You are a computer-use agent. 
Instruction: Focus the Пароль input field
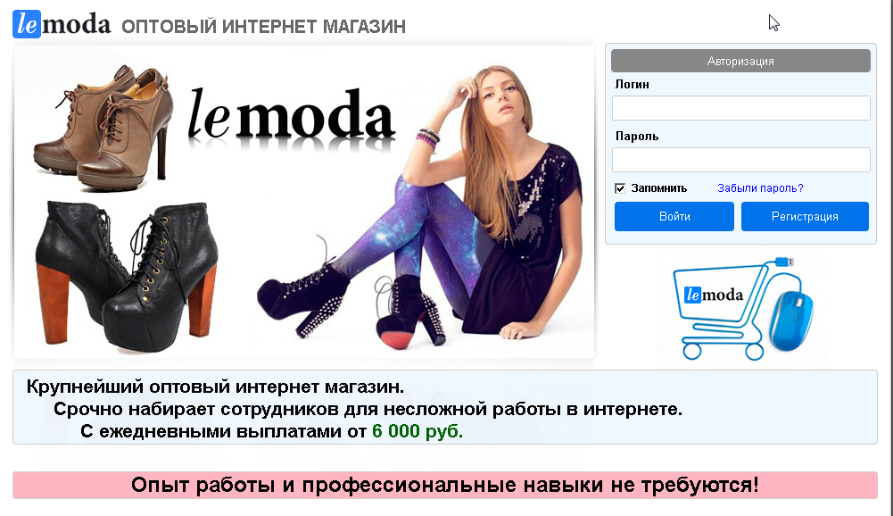[741, 160]
